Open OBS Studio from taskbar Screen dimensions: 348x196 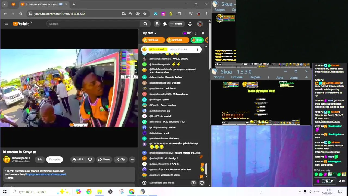pyautogui.click(x=110, y=192)
